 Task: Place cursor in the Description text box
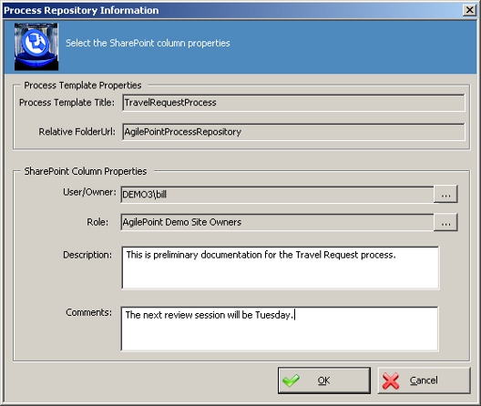tap(281, 268)
